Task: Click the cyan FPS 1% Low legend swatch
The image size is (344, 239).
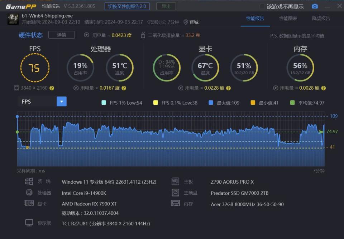Action: tap(104, 103)
